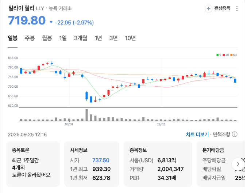Click the LLY ticker symbol

[x=40, y=8]
